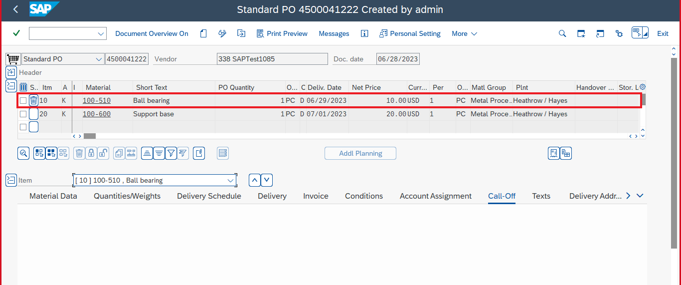Switch to the Conditions tab
Screen dimensions: 681x285
(x=364, y=196)
